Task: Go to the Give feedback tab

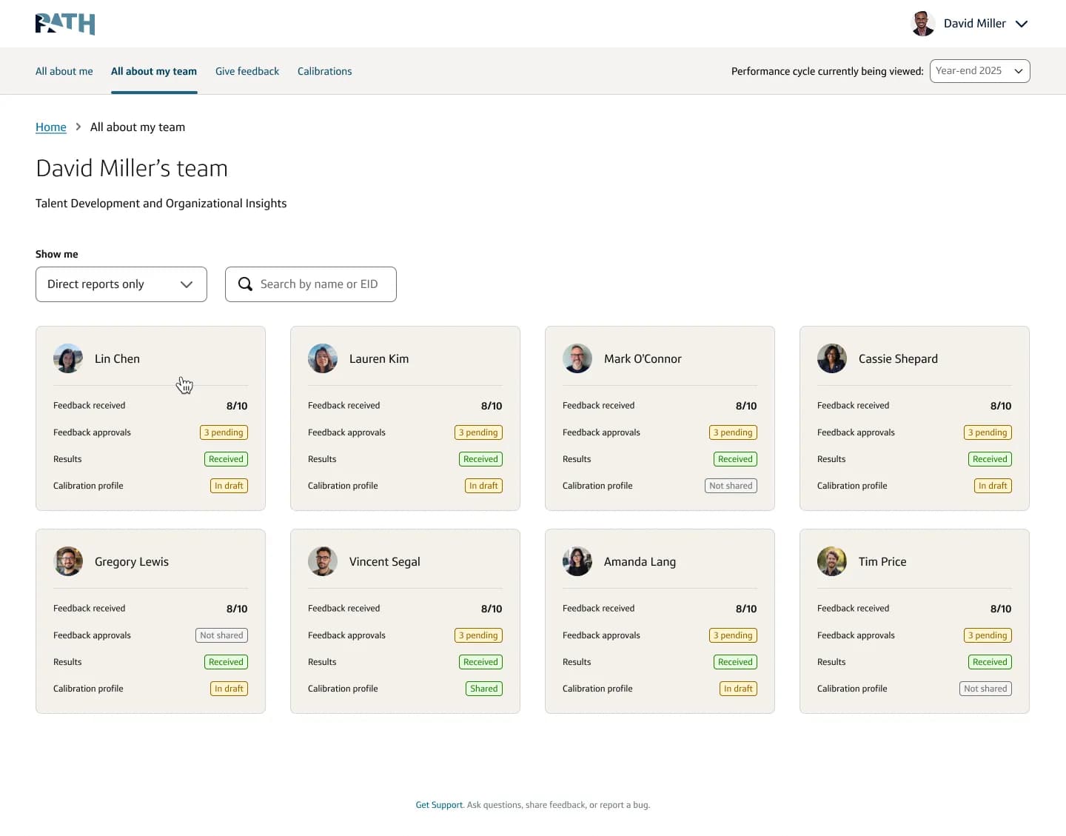Action: click(247, 71)
